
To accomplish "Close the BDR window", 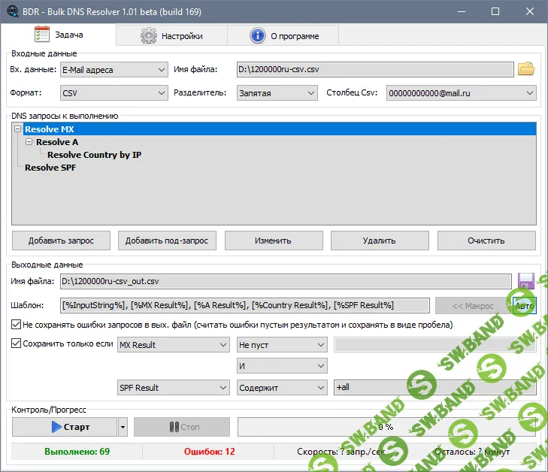I will point(530,11).
